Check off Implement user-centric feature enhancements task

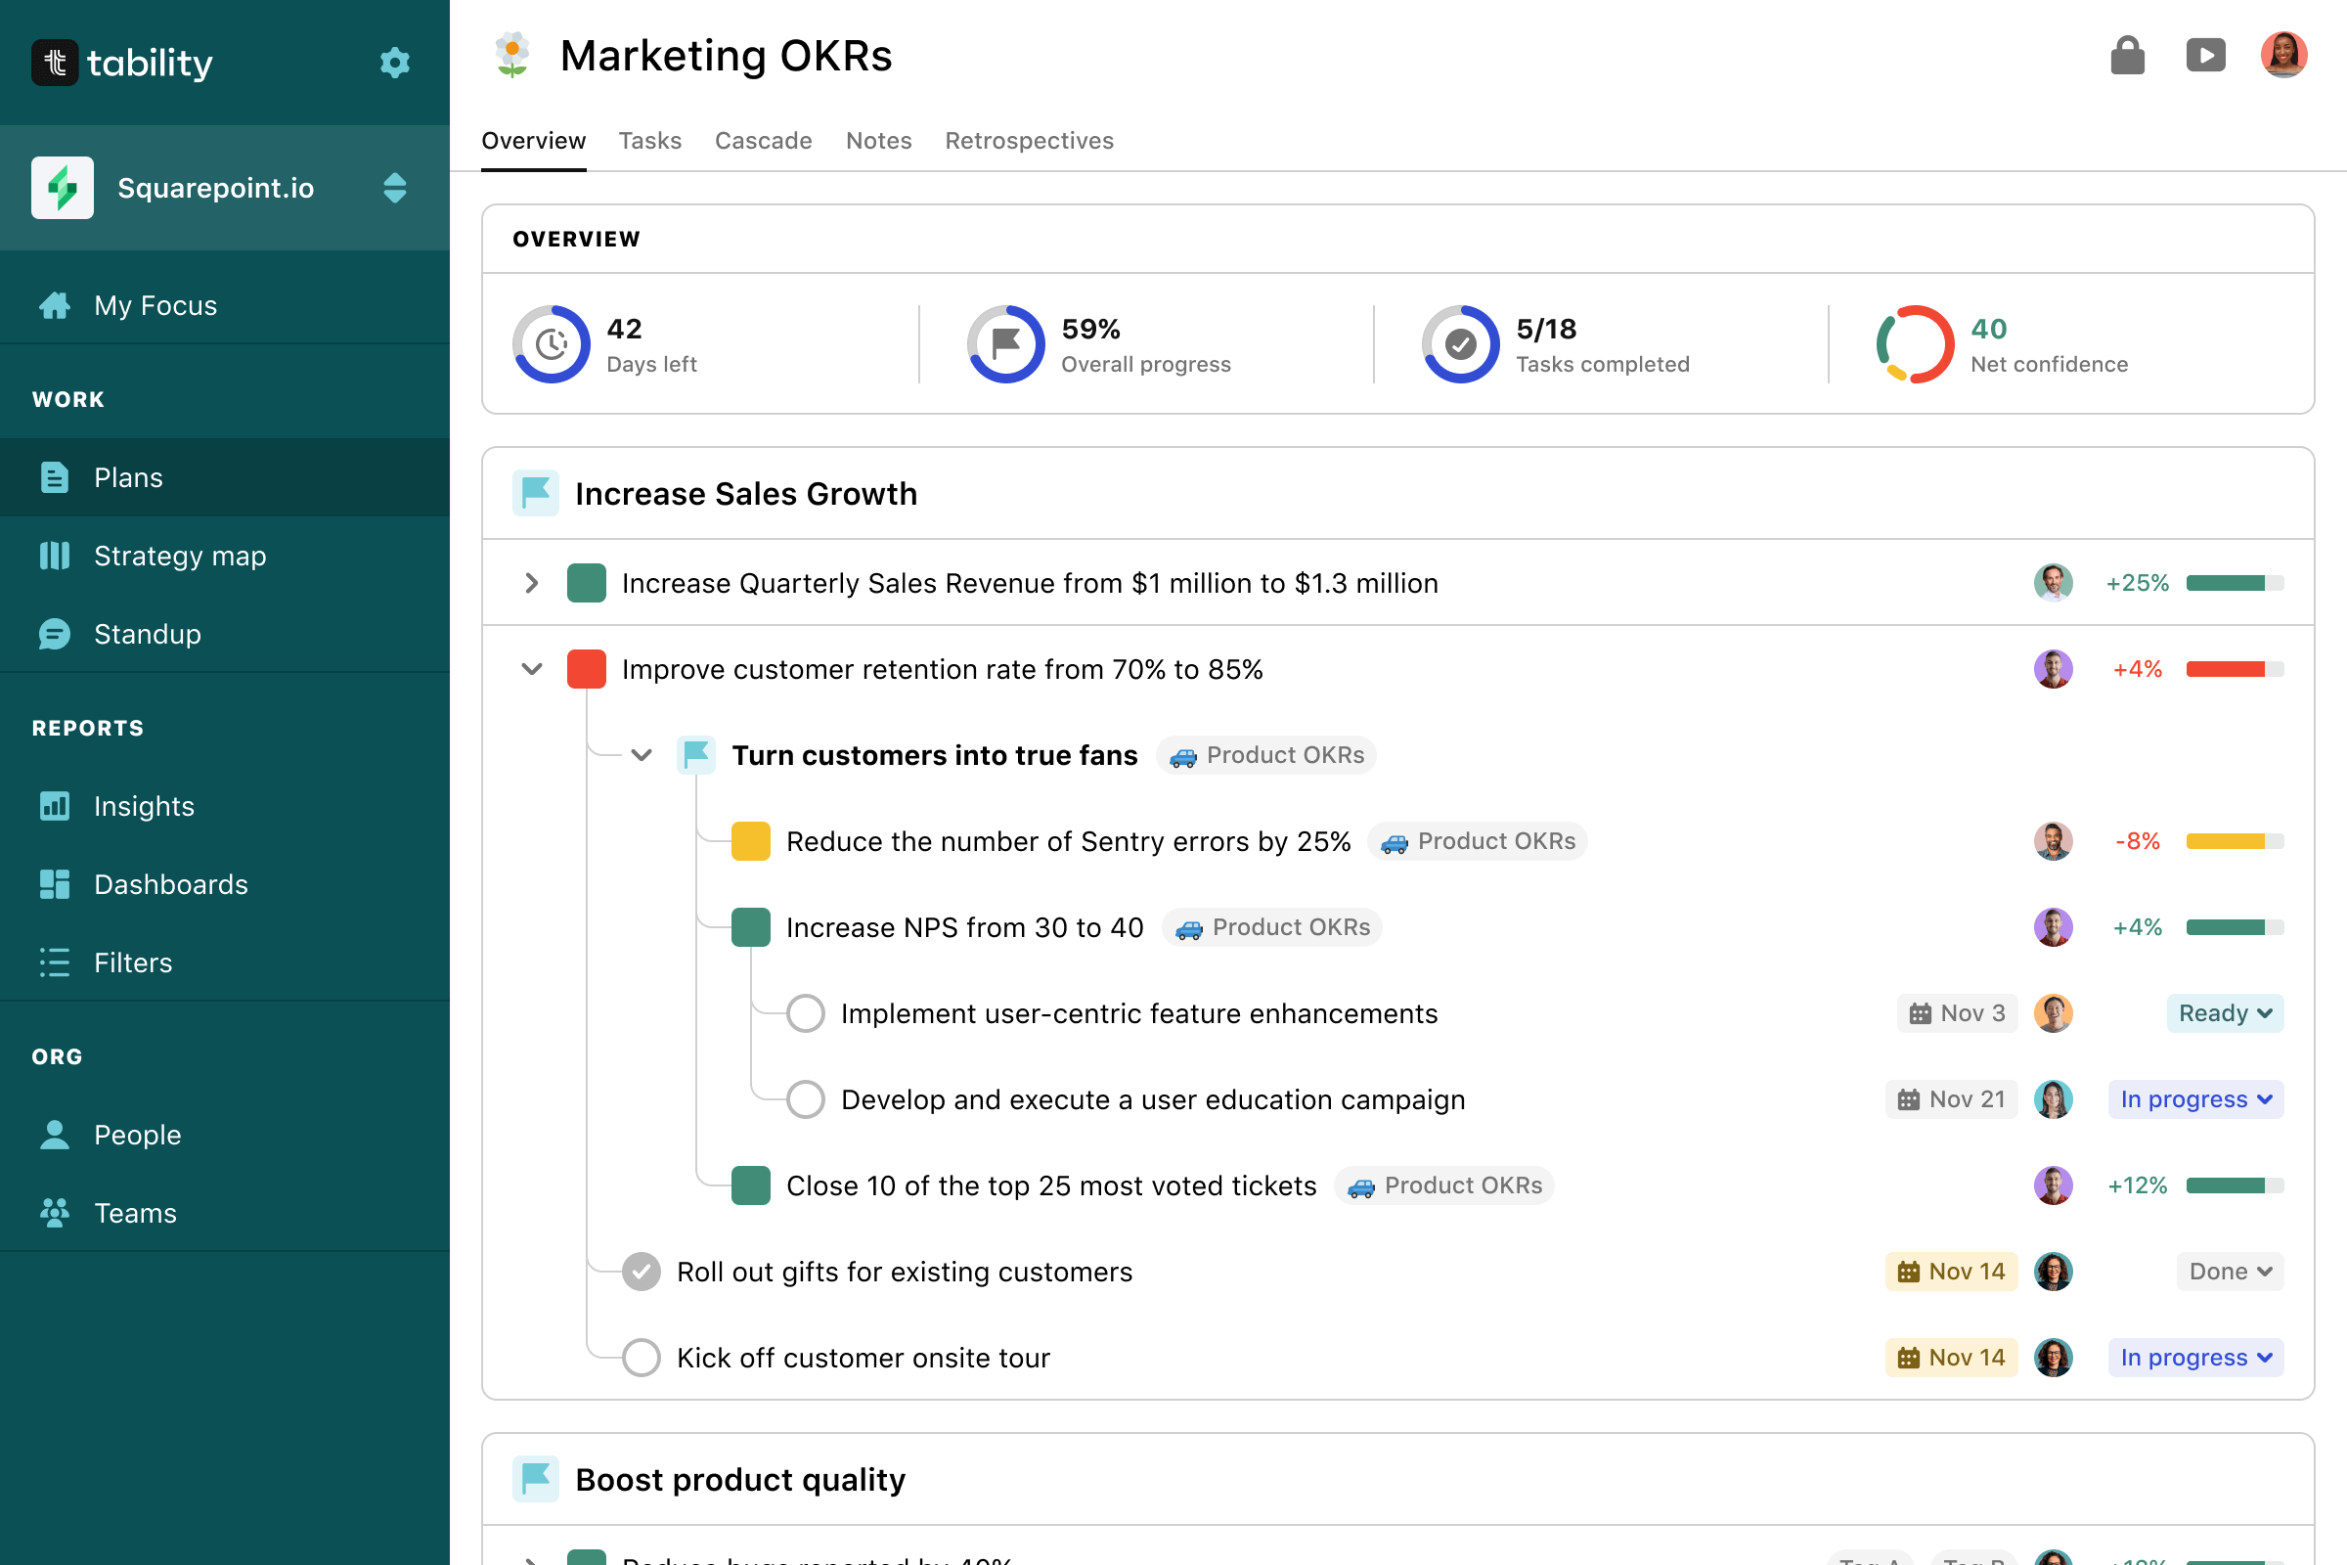(x=805, y=1013)
